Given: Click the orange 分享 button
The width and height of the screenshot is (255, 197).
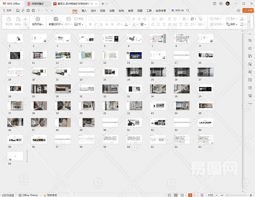Looking at the screenshot, I should click(248, 11).
